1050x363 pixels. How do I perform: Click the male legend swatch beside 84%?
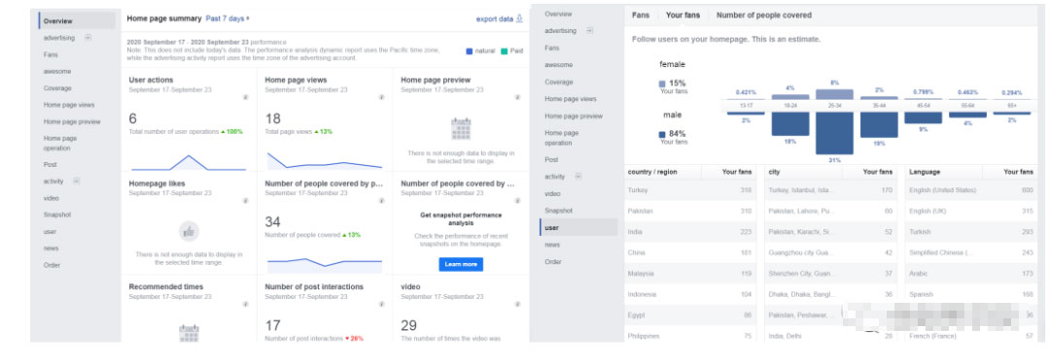pyautogui.click(x=662, y=134)
